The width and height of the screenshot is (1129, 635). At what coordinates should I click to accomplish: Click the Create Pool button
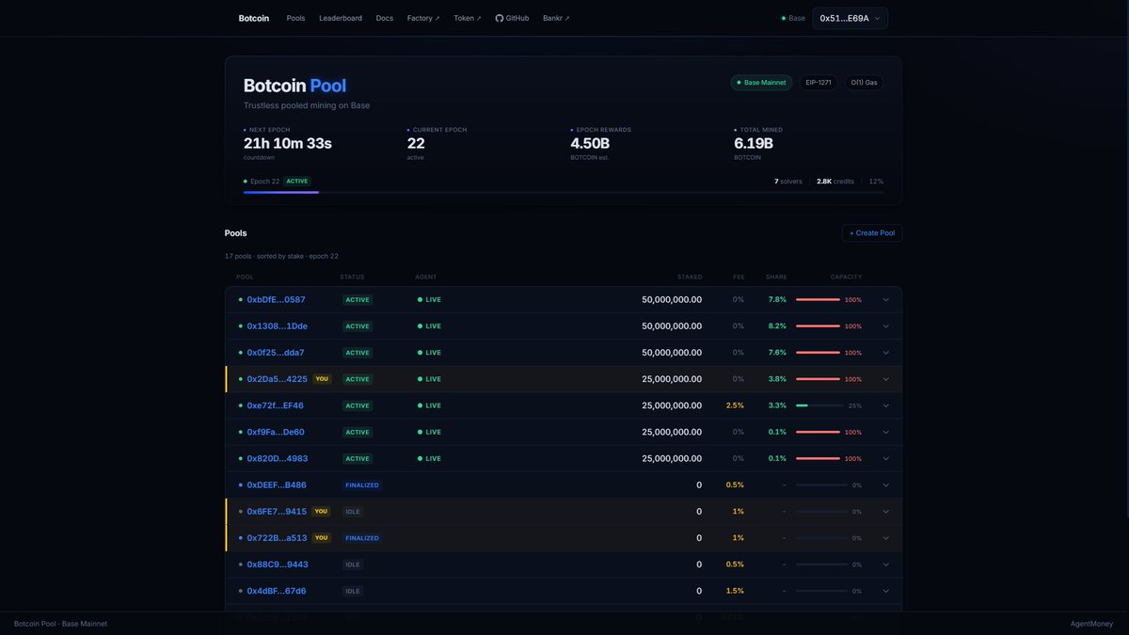(872, 232)
